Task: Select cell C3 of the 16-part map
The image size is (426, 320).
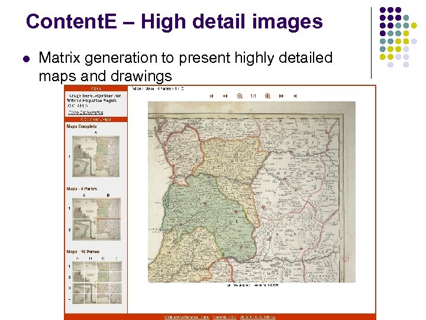Action: pyautogui.click(x=103, y=288)
